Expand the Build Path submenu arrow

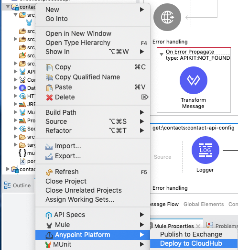(x=142, y=112)
